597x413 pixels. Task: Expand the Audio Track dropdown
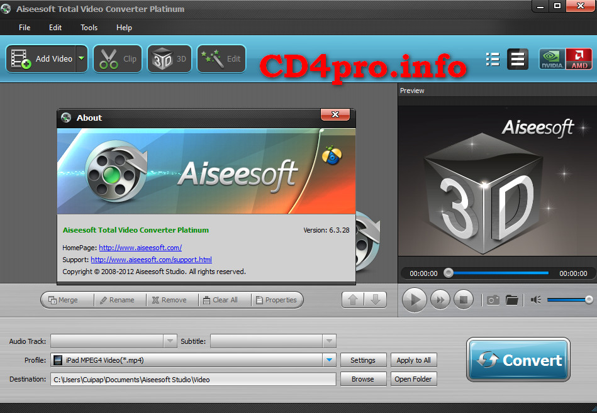[170, 341]
